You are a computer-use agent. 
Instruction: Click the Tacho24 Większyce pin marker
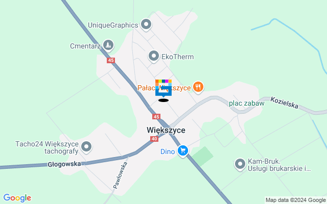point(86,147)
